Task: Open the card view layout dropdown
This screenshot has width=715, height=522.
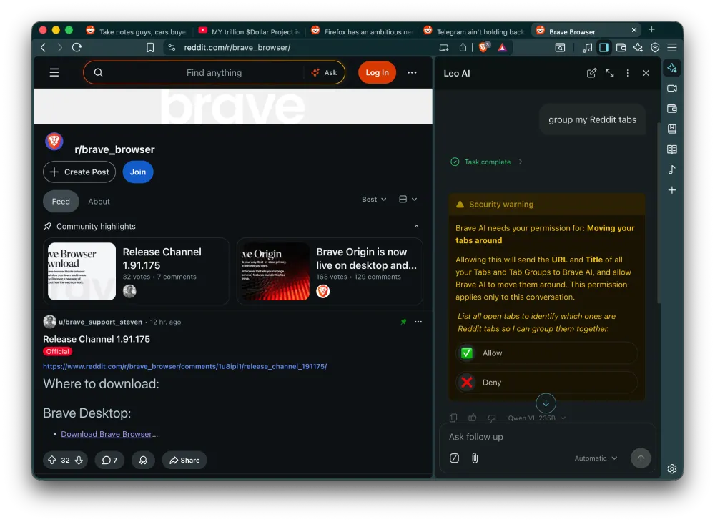Action: point(408,200)
